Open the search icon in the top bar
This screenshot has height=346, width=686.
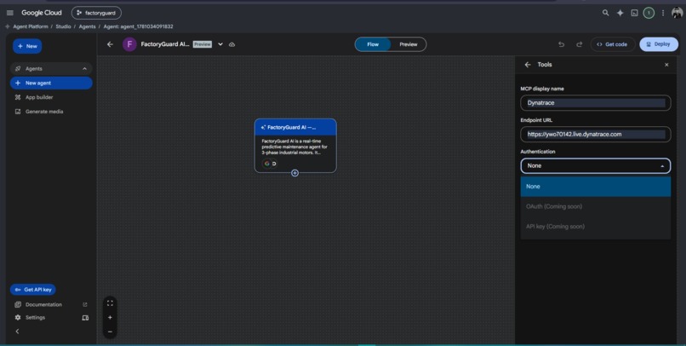pyautogui.click(x=605, y=13)
